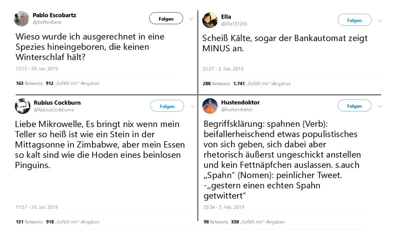Image resolution: width=400 pixels, height=234 pixels.
Task: Expand options chevron on Hustendoktor tweet
Action: [379, 106]
